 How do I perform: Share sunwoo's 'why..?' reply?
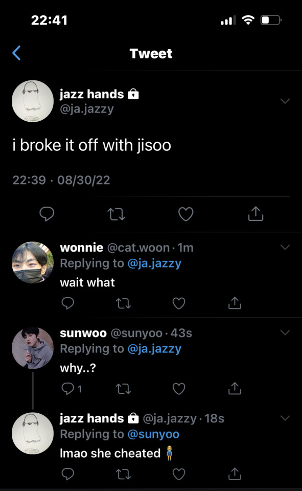click(235, 388)
